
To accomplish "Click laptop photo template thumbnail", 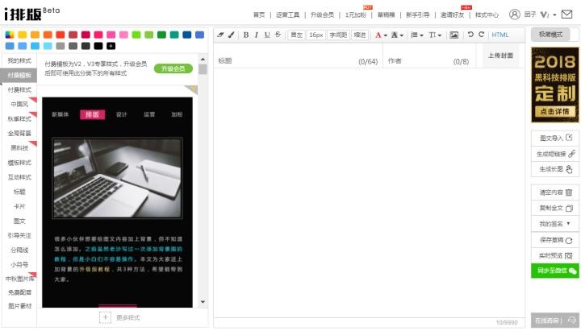I will click(117, 178).
